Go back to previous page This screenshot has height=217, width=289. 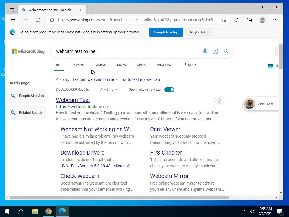(13, 20)
